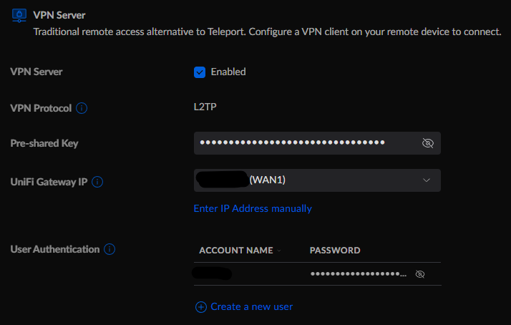This screenshot has width=511, height=325.
Task: Expand the WAN1 gateway IP dropdown chevron
Action: (427, 180)
